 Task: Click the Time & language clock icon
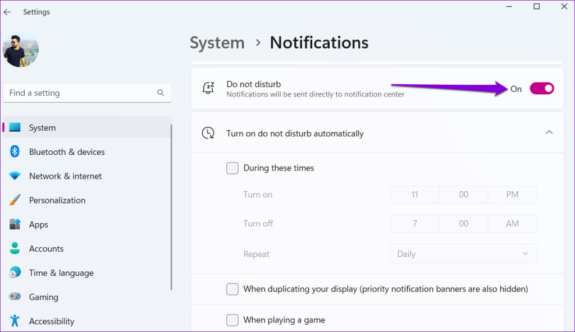coord(14,273)
